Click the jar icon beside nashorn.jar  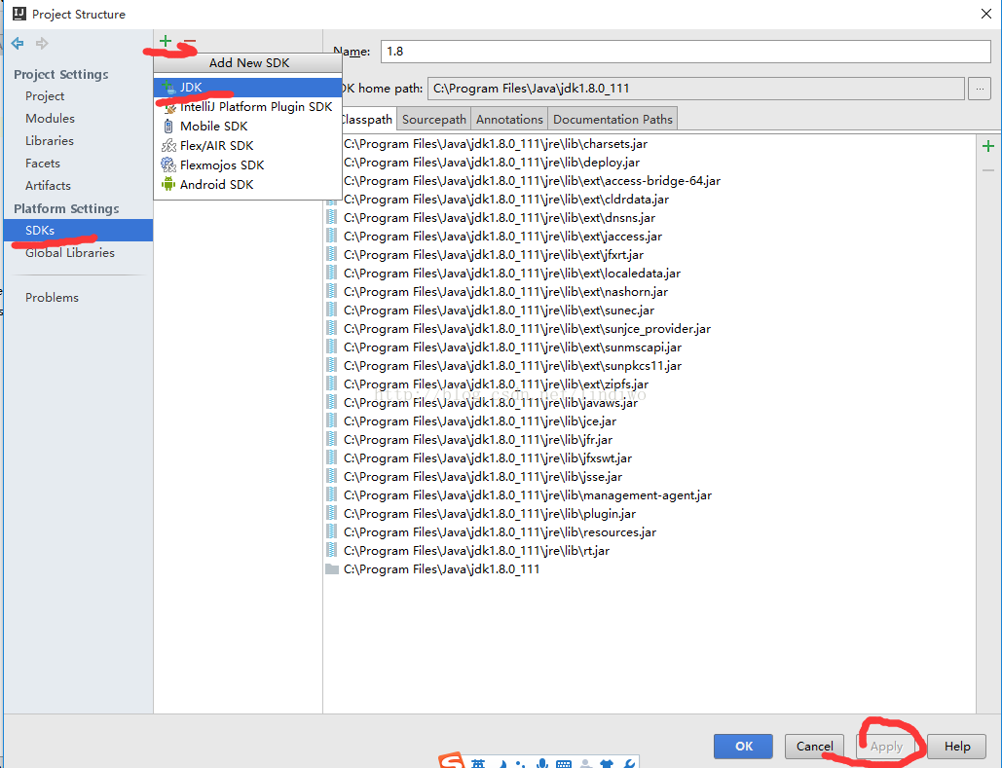coord(332,291)
